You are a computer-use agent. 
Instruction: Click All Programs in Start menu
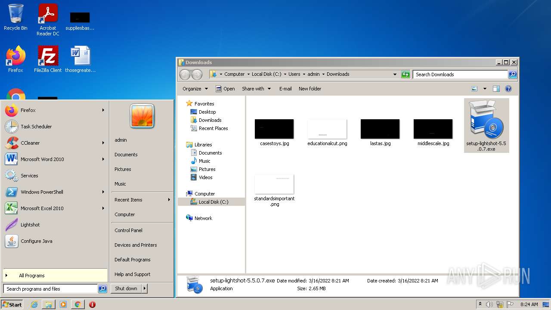55,276
